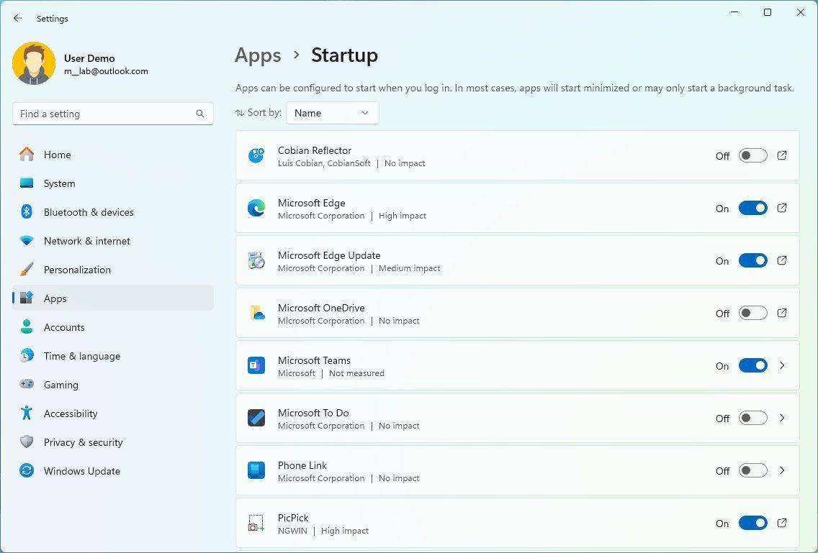
Task: Click the Cobian Reflector app icon
Action: point(256,155)
